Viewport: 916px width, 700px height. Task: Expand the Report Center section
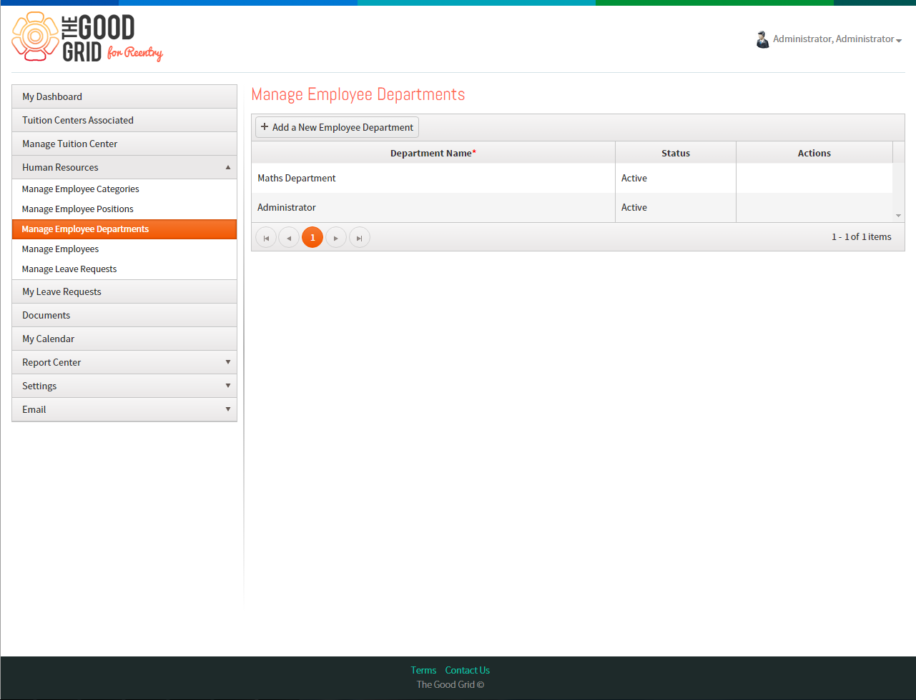pos(124,362)
